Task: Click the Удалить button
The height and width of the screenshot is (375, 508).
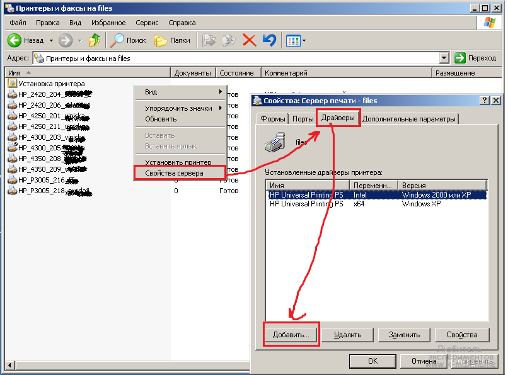Action: click(348, 335)
